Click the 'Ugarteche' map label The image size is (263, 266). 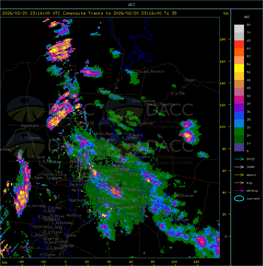click(x=78, y=200)
